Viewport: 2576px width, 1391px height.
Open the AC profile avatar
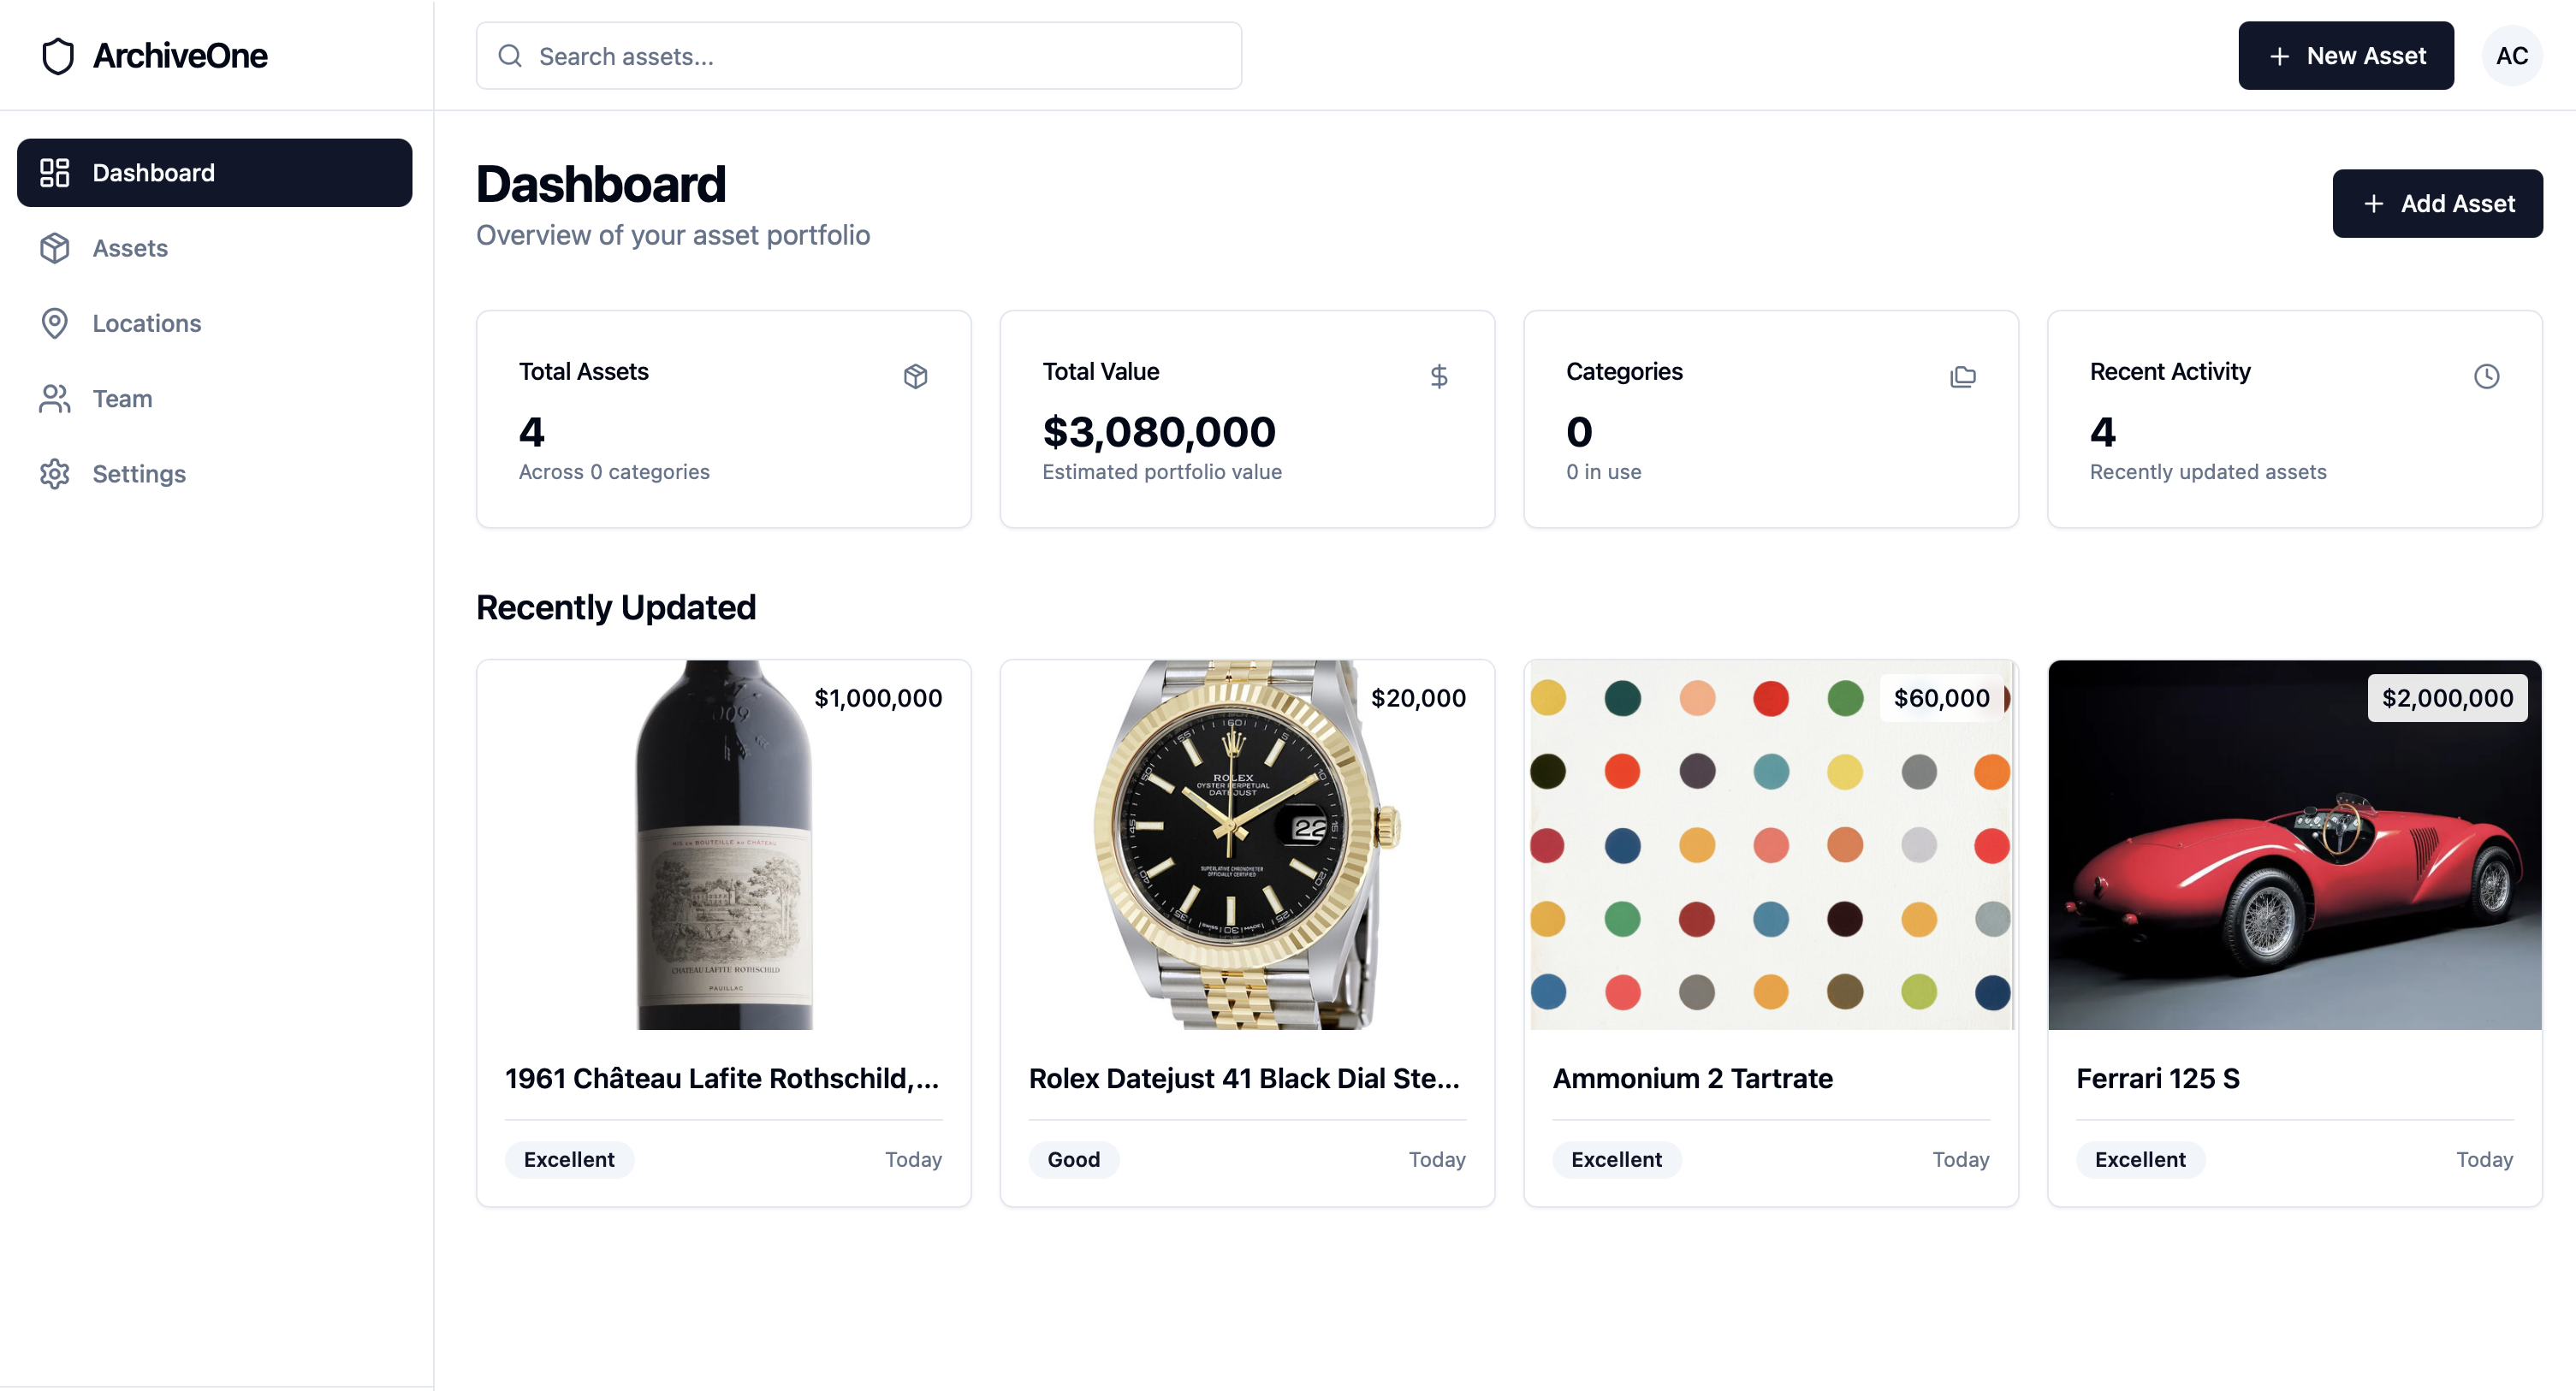[x=2513, y=55]
